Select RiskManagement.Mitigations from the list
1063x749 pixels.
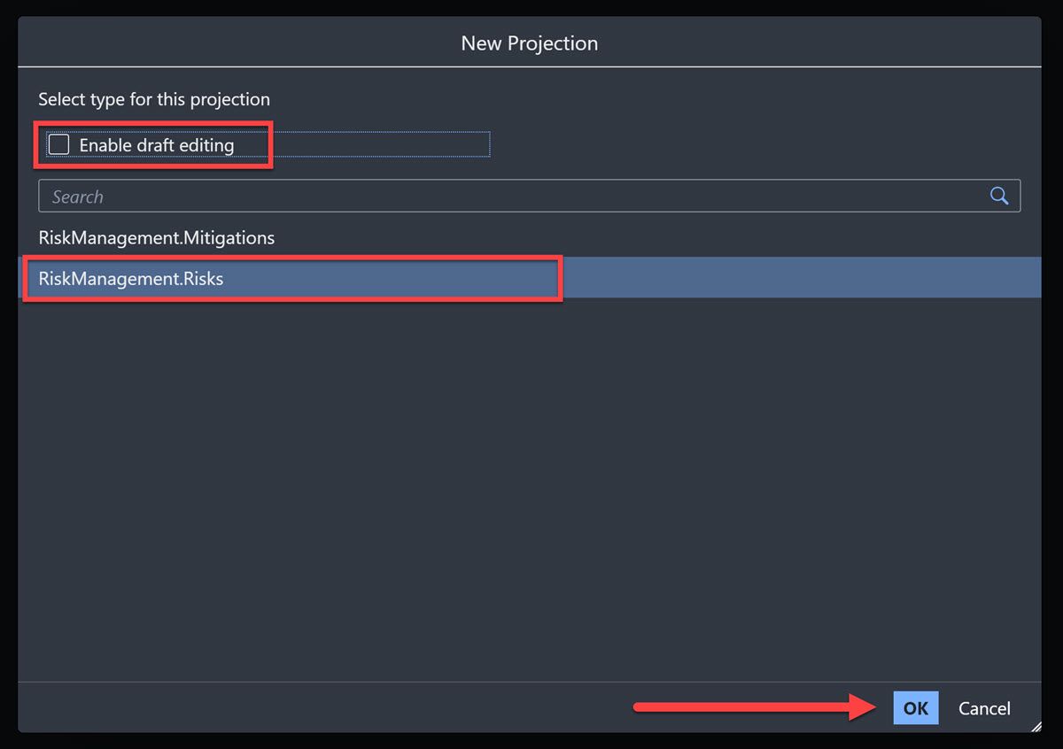[157, 237]
